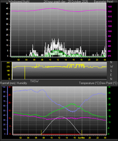
Task: Click the 100 value on blue humidity axis
Action: (x=4, y=87)
